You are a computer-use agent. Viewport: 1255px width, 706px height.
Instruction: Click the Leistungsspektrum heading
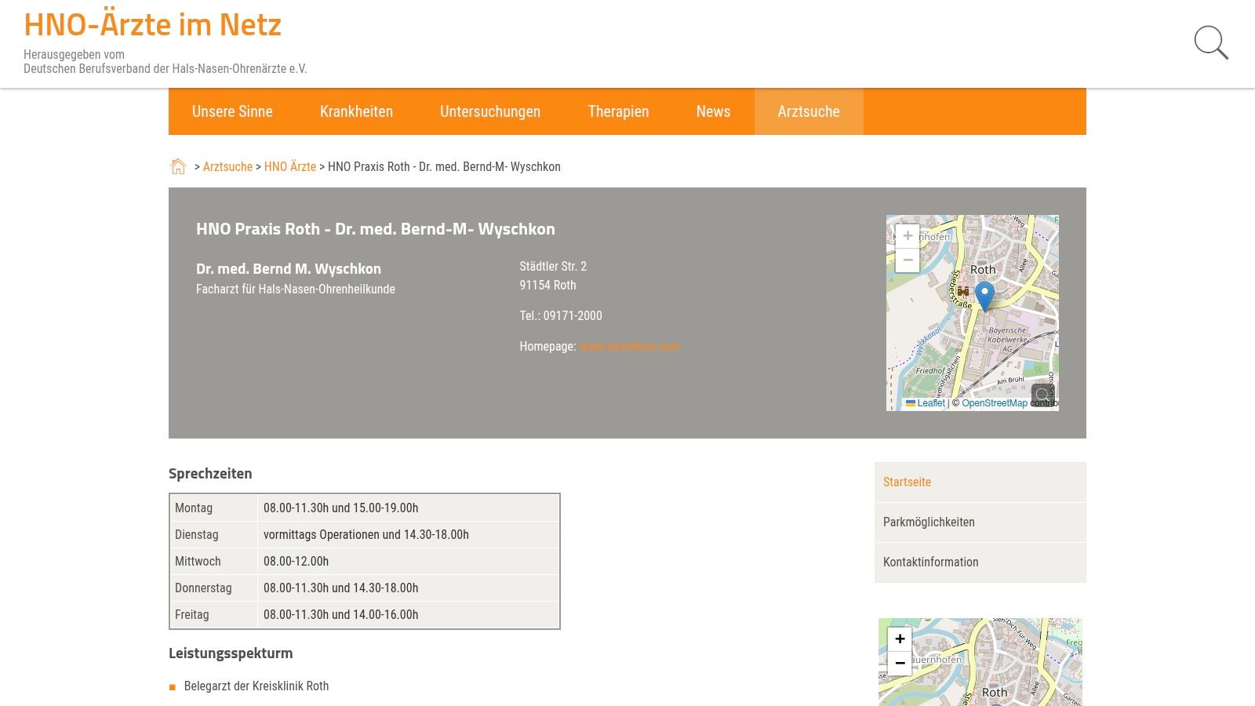(x=231, y=653)
